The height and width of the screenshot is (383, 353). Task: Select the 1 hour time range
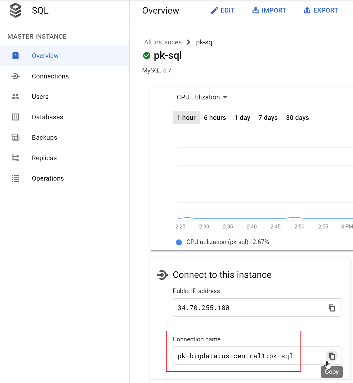coord(186,118)
